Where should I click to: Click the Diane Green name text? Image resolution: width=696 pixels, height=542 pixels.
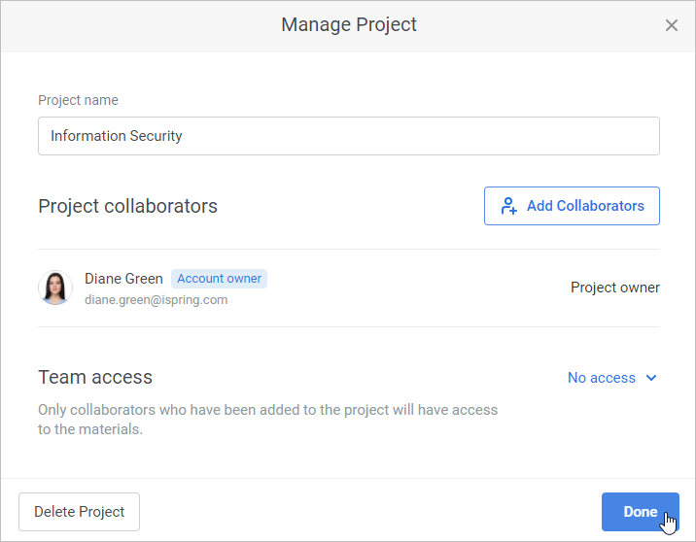pos(123,279)
